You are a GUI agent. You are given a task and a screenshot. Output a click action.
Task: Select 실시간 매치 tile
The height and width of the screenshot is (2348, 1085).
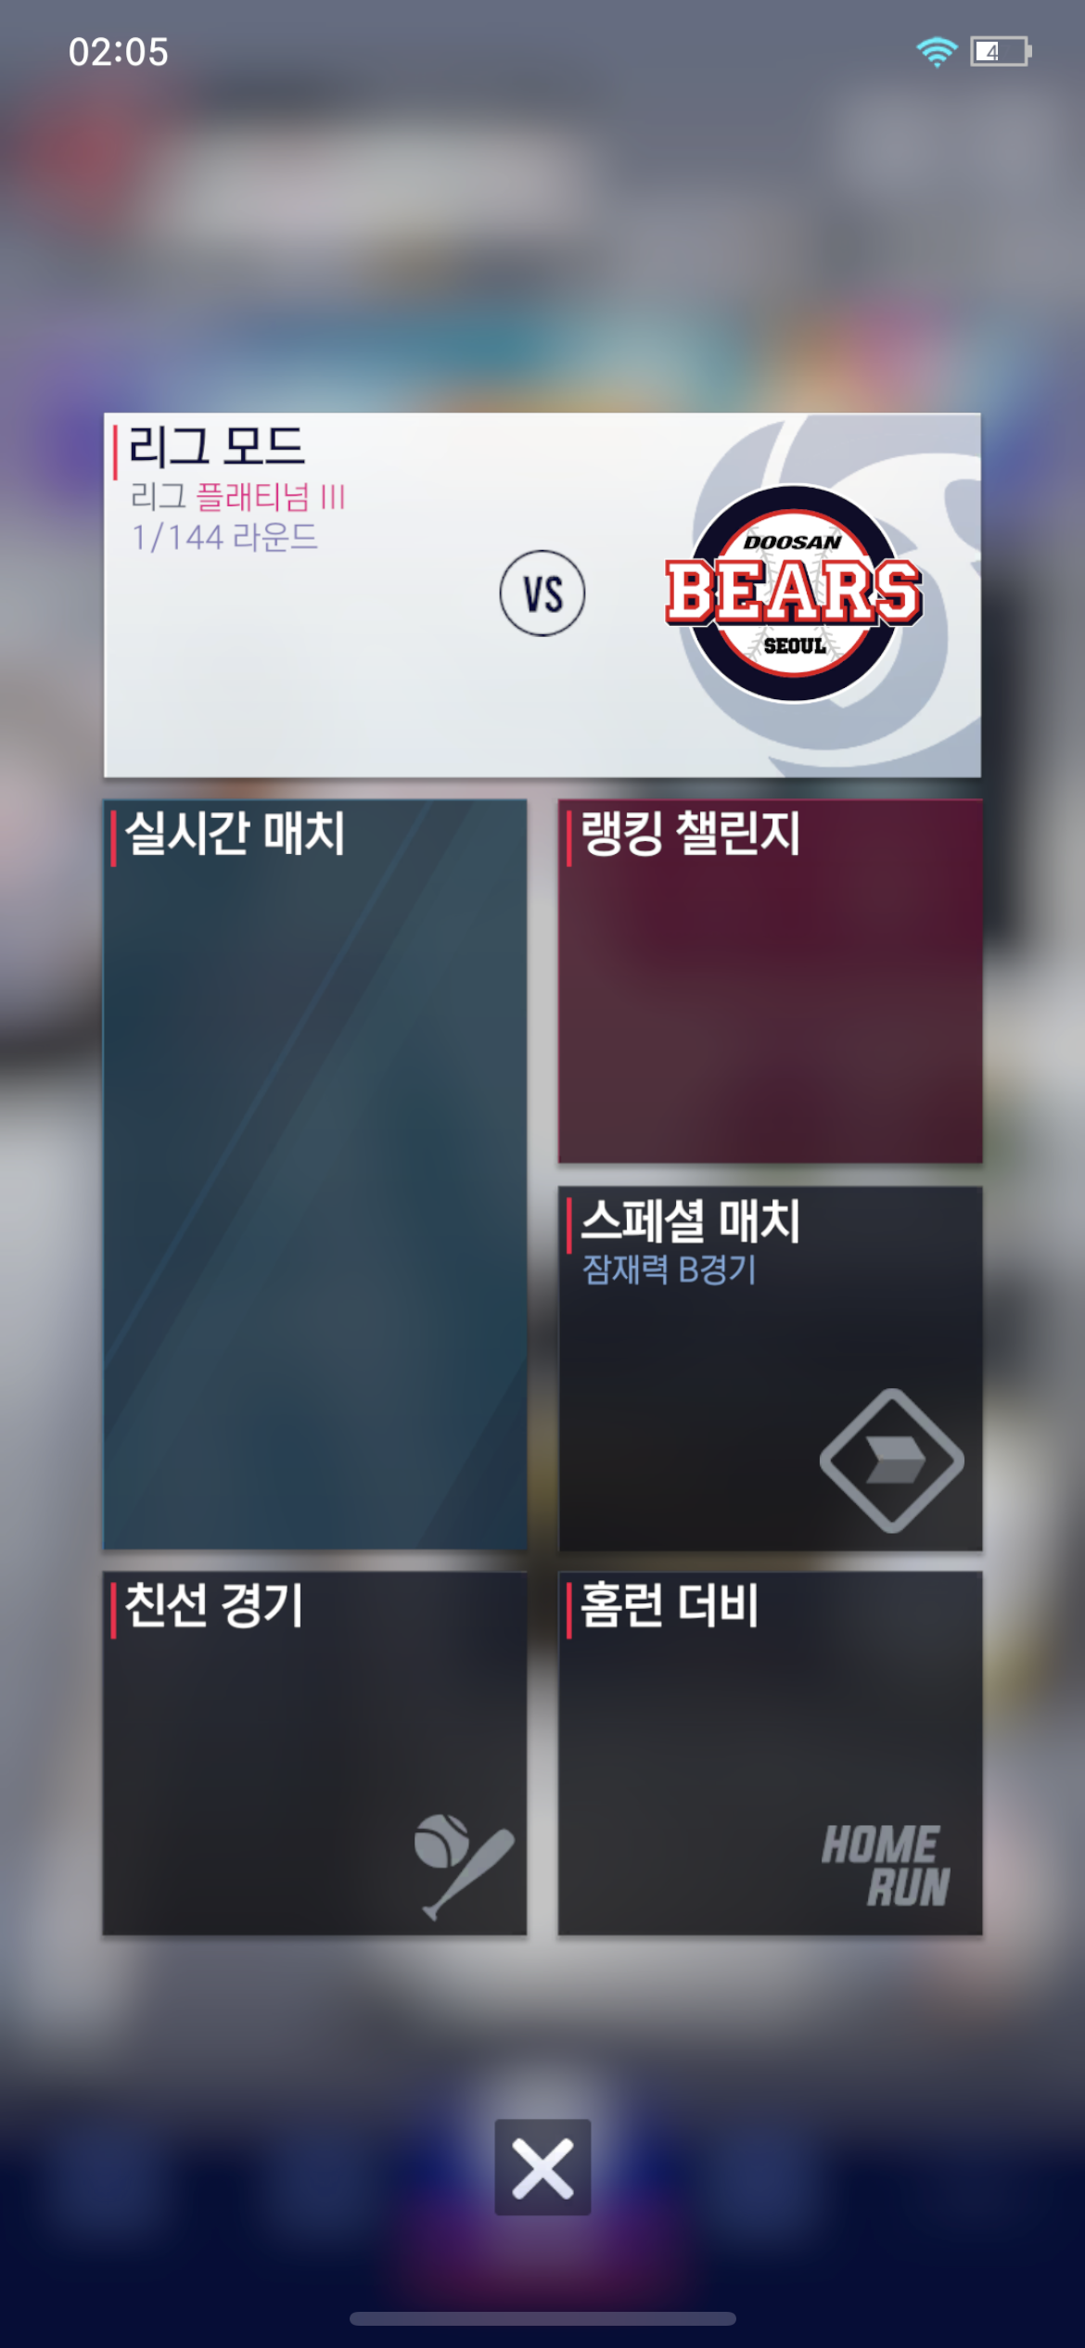[315, 1174]
